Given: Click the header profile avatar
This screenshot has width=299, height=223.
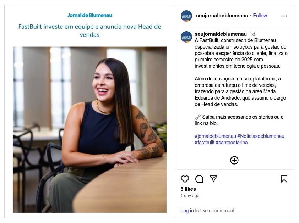Looking at the screenshot, I should pos(186,16).
